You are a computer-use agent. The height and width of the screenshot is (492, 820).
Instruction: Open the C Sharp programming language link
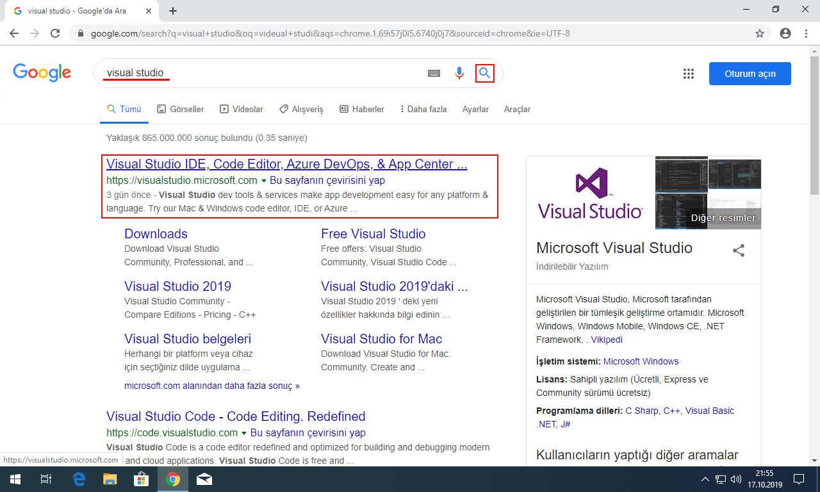coord(642,411)
